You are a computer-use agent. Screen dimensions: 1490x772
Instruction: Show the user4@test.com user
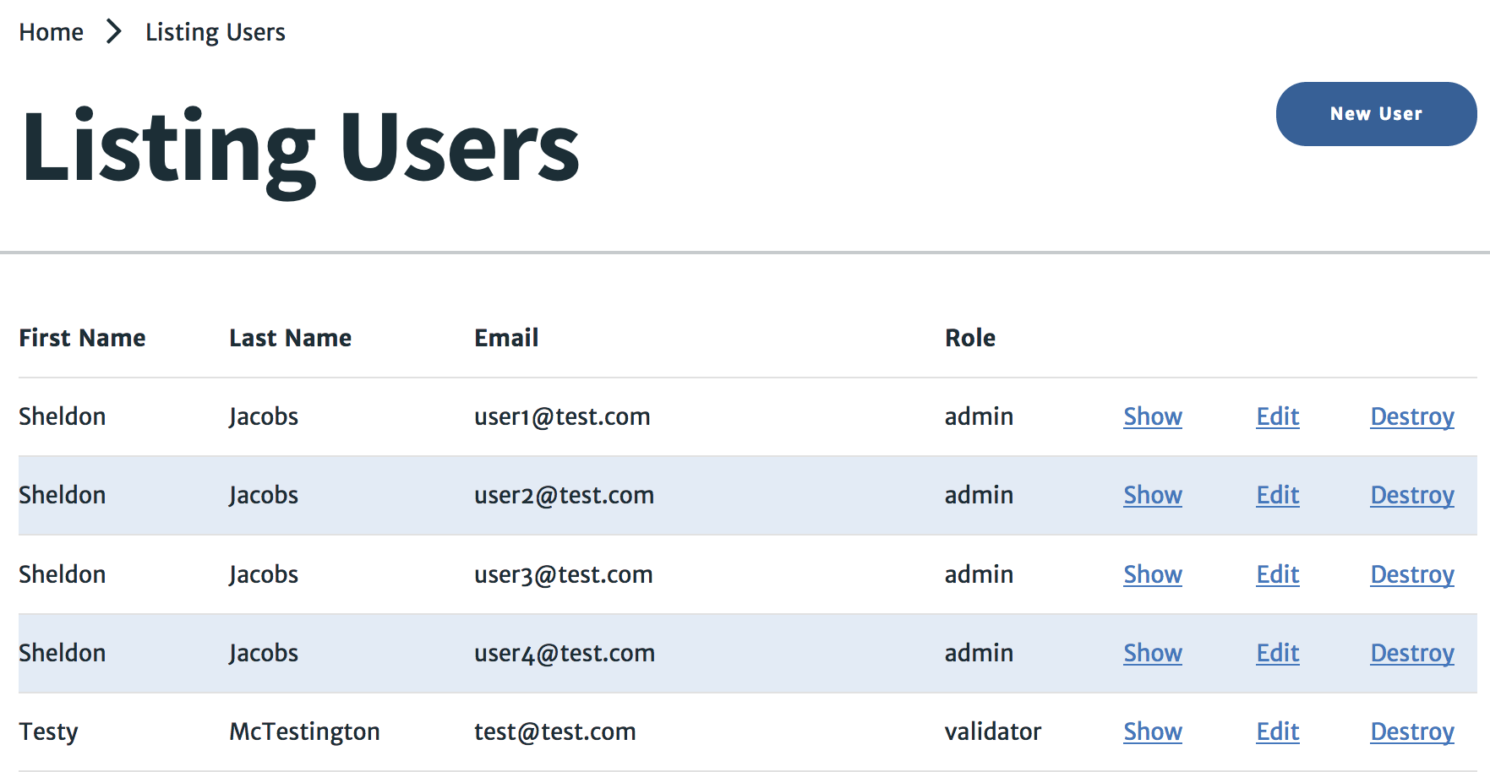click(1152, 653)
